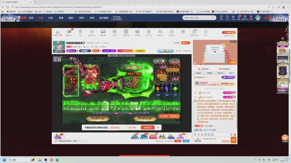The image size is (291, 163).
Task: Open the yellow 钻粉 pill
Action: (x=140, y=51)
